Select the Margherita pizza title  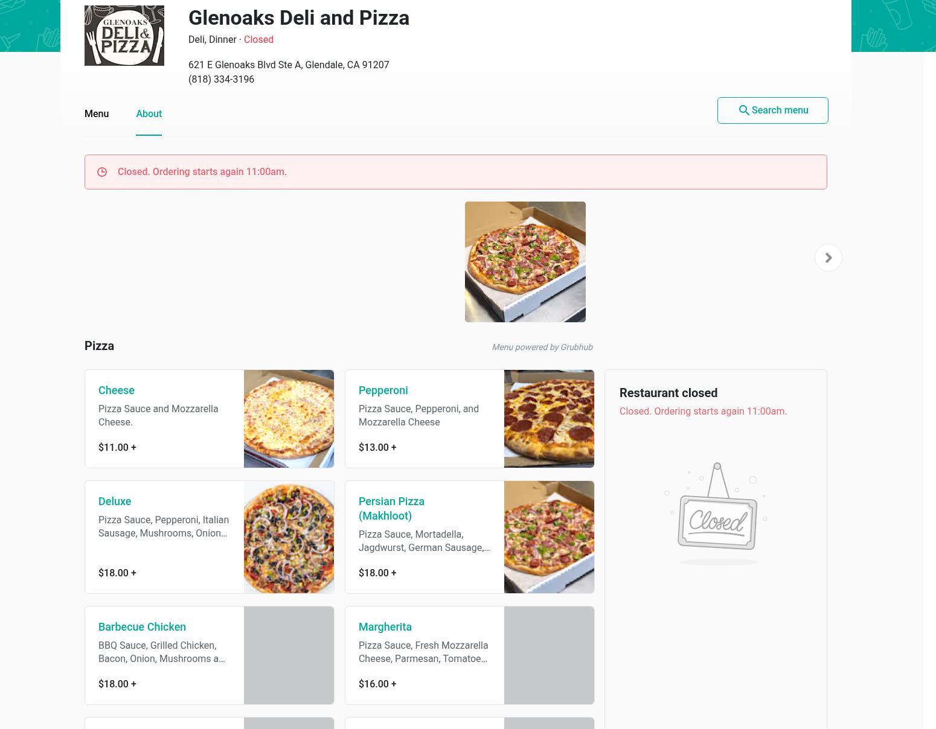[385, 627]
